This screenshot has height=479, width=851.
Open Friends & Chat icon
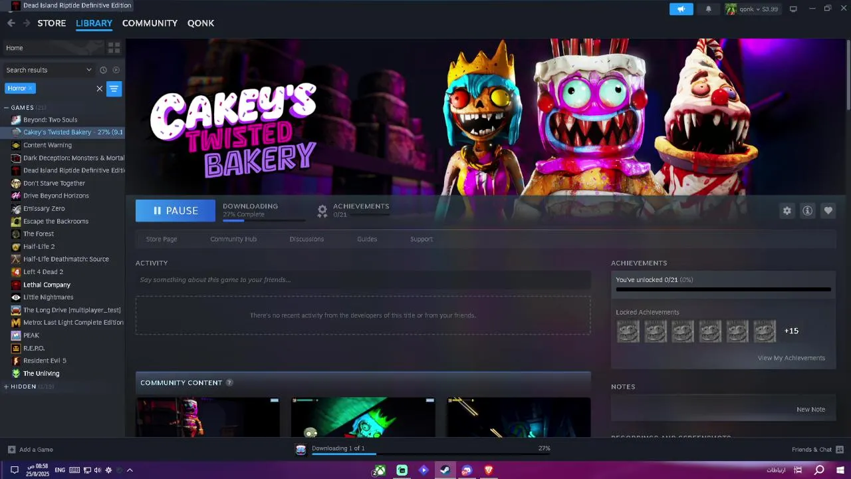point(840,450)
